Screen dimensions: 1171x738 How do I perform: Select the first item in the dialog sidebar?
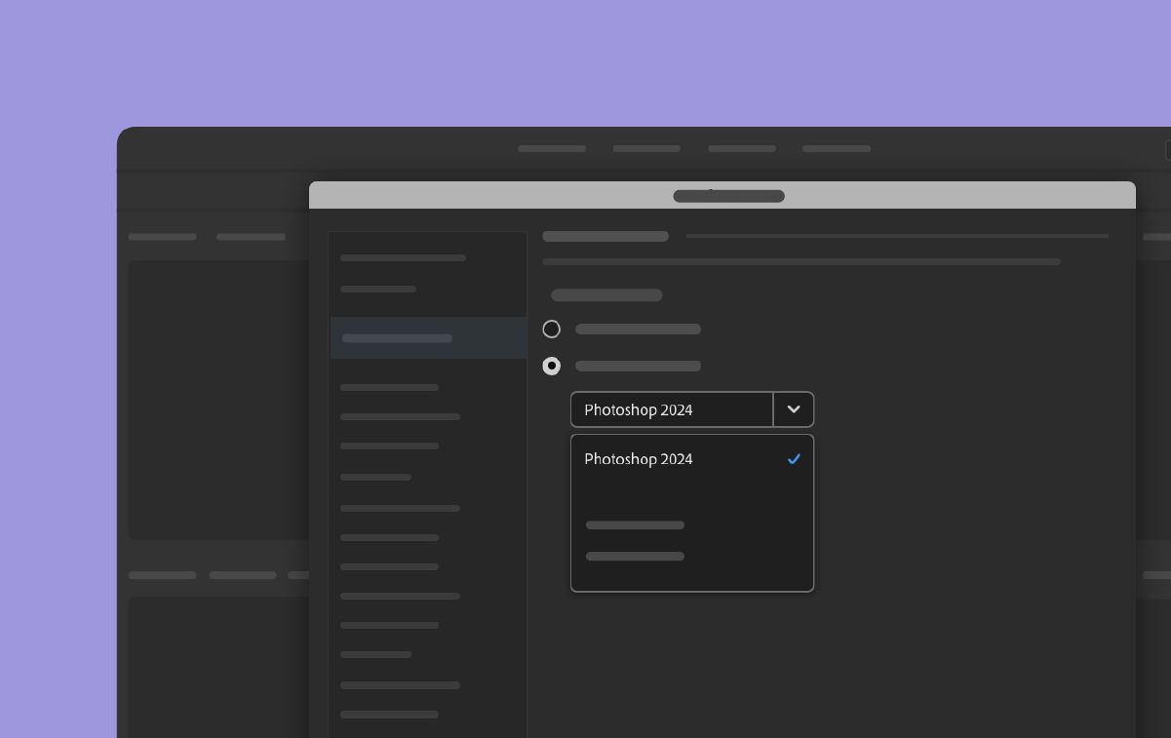[x=403, y=258]
